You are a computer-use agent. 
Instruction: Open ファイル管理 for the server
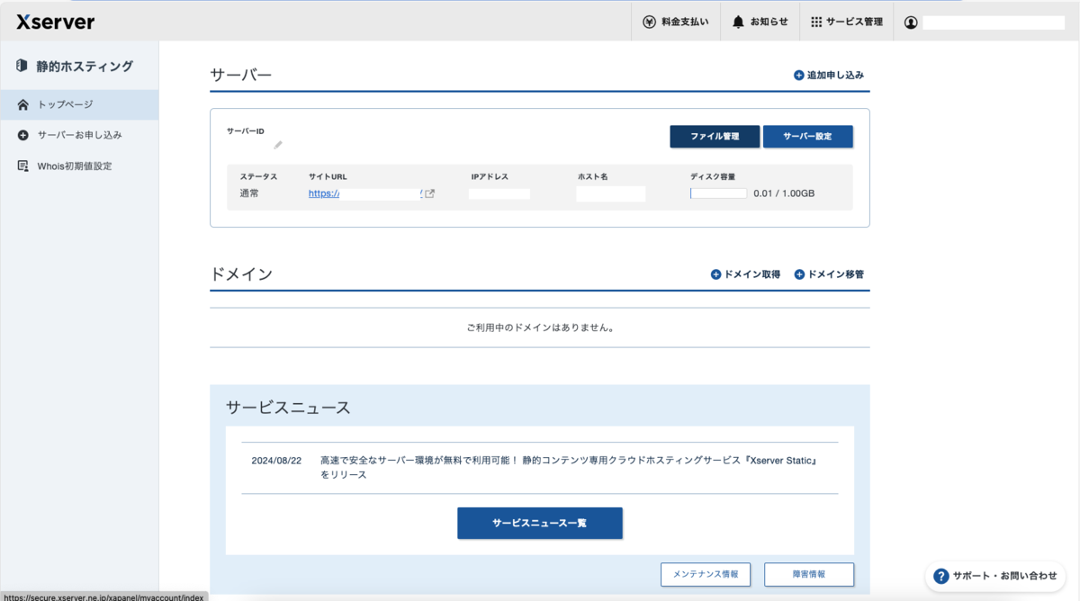(715, 136)
